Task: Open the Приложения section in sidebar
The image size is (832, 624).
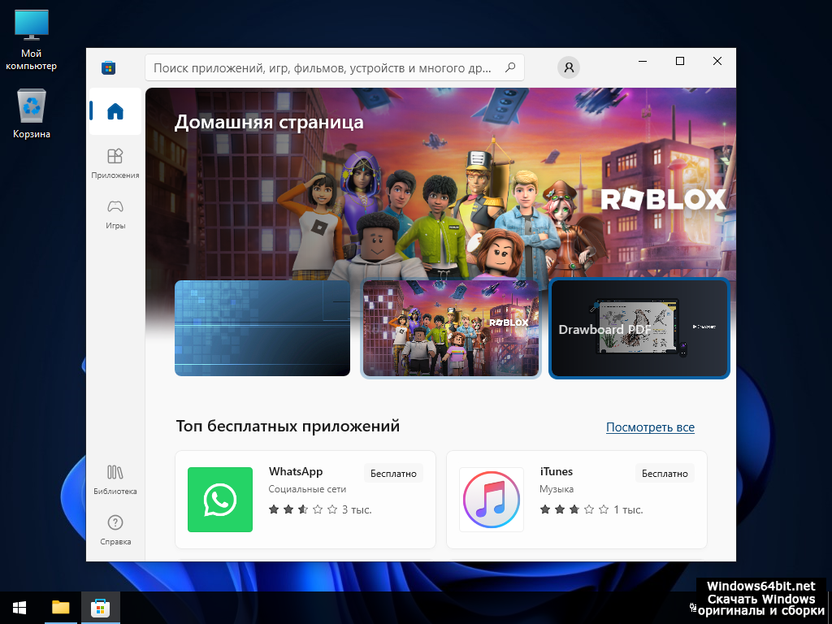Action: click(115, 162)
